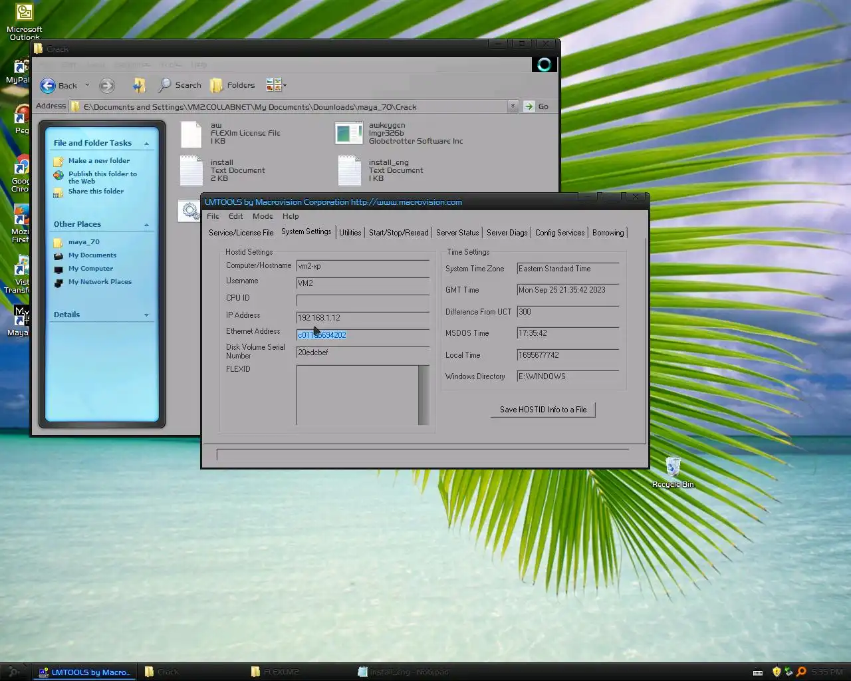Click the Disk Volume Serial Number field
The image size is (851, 681).
[x=363, y=352]
